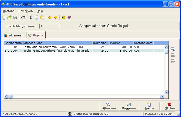Click the horizontal scrollbar right arrow
Screen dimensions: 181x117
pos(162,96)
